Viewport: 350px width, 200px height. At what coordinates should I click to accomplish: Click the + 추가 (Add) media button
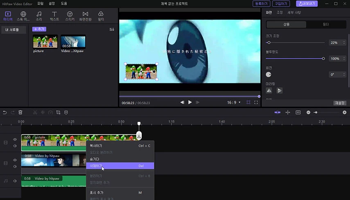(x=39, y=29)
